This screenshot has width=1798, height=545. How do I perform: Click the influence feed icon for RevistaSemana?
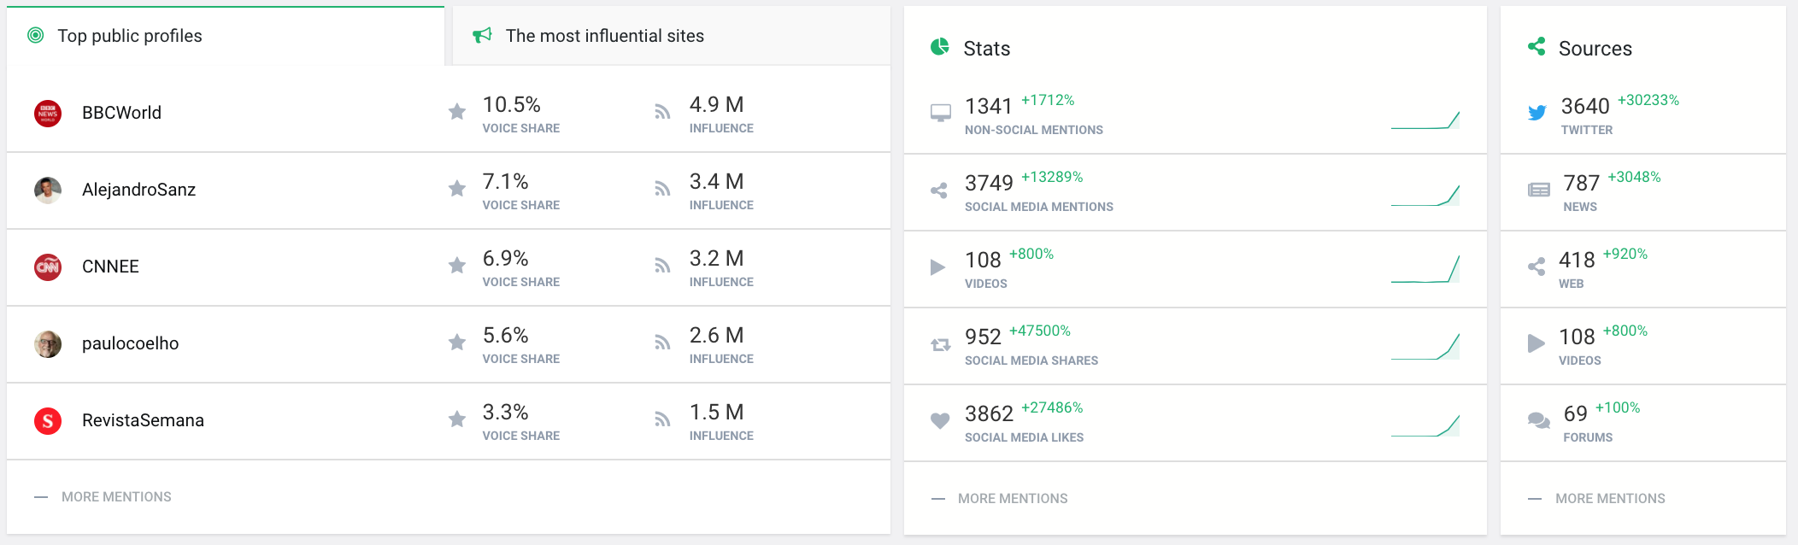coord(662,419)
